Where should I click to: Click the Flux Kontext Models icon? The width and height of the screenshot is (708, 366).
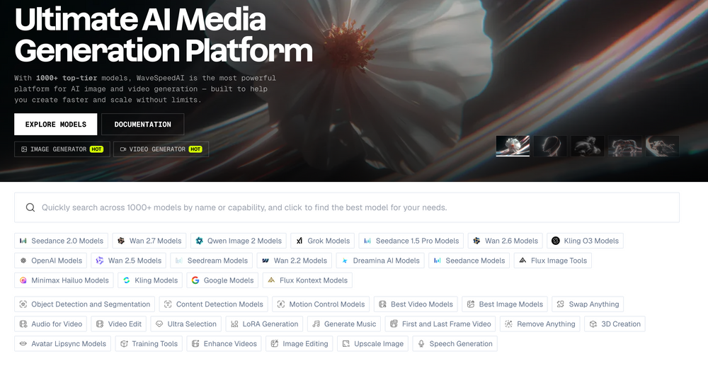click(271, 280)
